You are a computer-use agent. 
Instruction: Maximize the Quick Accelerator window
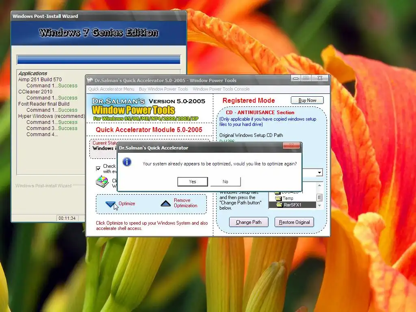[306, 78]
